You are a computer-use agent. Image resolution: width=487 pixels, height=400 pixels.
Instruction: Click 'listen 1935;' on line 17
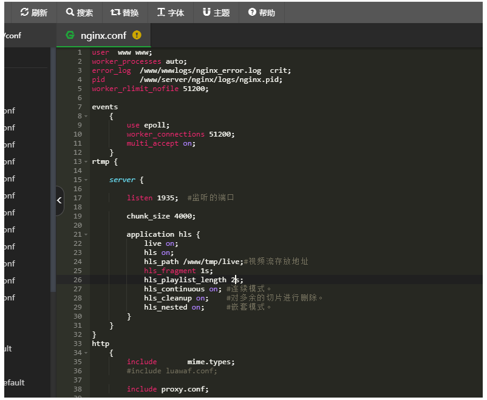[152, 198]
